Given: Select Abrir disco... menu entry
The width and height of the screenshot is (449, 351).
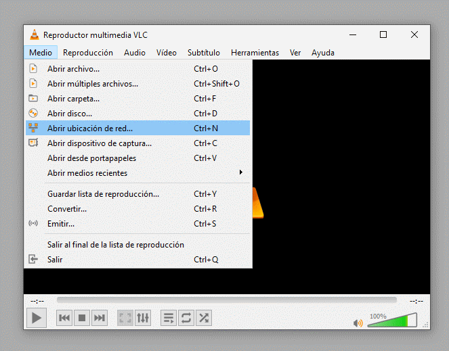Looking at the screenshot, I should [137, 114].
